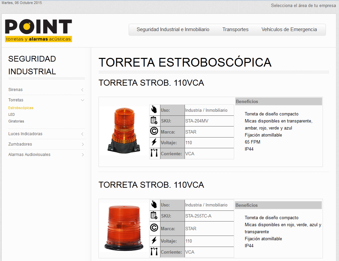Click the copyright icon in the first Marca row
Viewport: 339px width, 261px height.
pos(154,132)
